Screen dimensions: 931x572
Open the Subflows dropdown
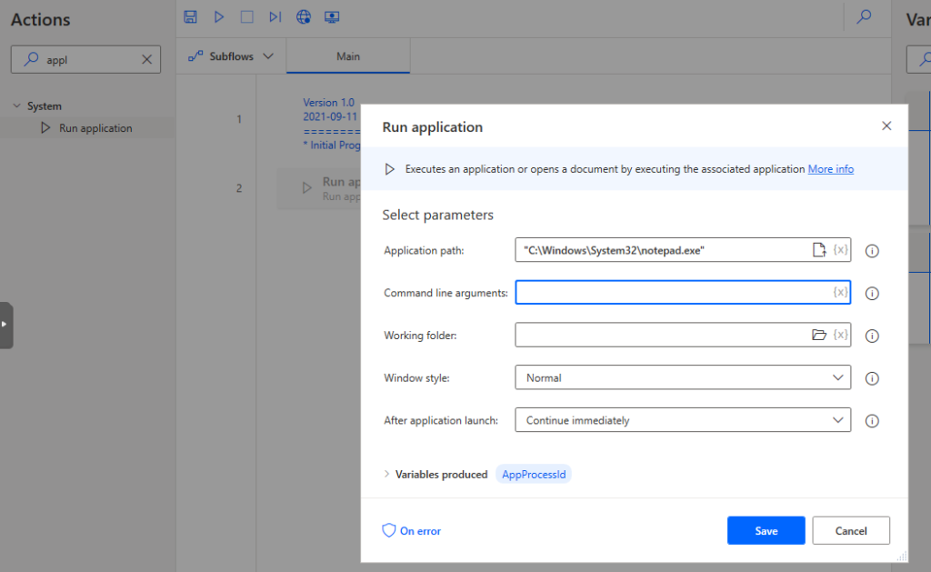pyautogui.click(x=231, y=56)
